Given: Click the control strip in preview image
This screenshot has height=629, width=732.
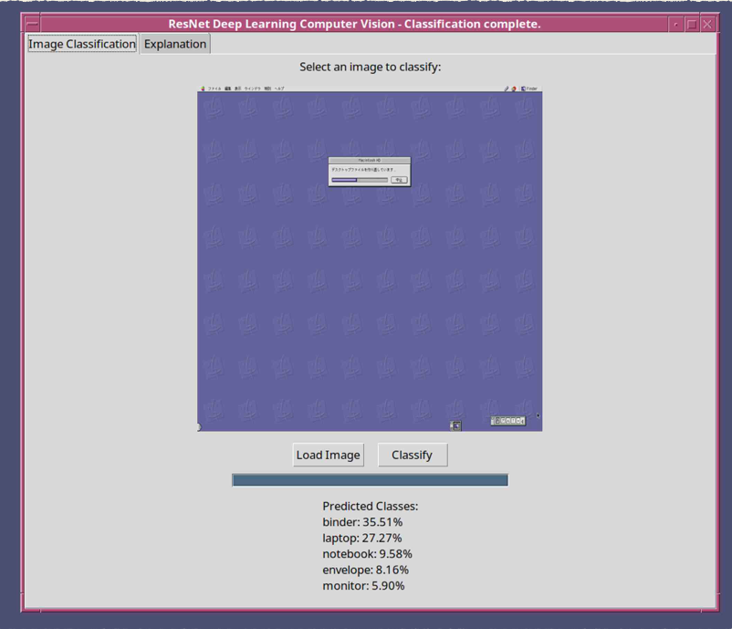Looking at the screenshot, I should 508,421.
